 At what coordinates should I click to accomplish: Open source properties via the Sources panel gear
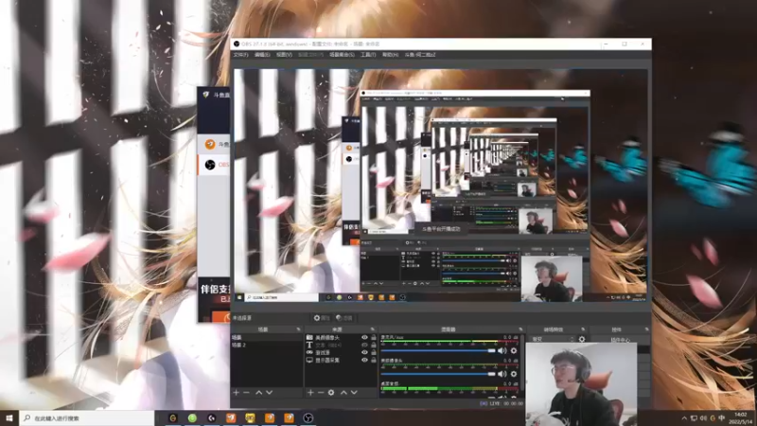(331, 393)
